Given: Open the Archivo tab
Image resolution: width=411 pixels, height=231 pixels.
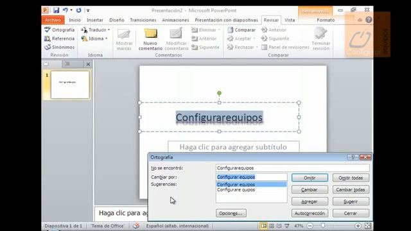Looking at the screenshot, I should click(53, 20).
